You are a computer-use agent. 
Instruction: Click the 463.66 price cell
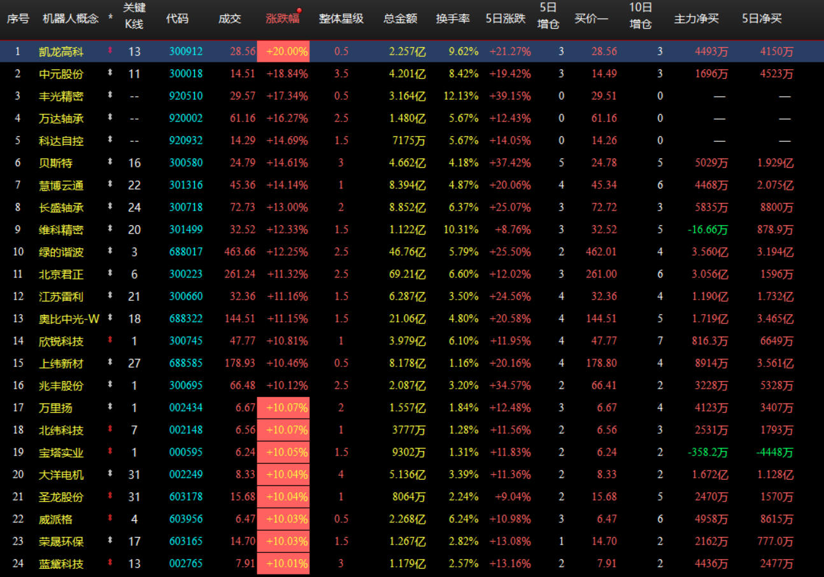coord(240,252)
